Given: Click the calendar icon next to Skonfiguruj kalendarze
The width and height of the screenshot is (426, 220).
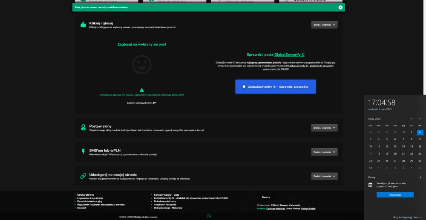Looking at the screenshot, I should click(370, 185).
